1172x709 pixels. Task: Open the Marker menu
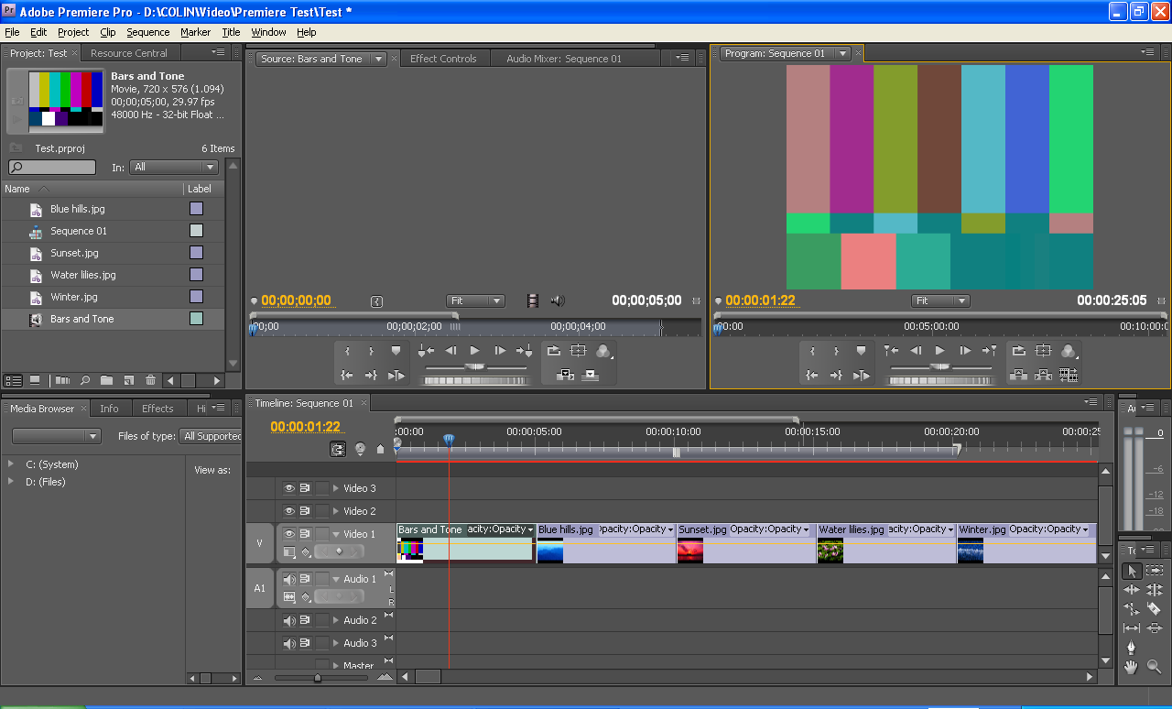tap(195, 32)
